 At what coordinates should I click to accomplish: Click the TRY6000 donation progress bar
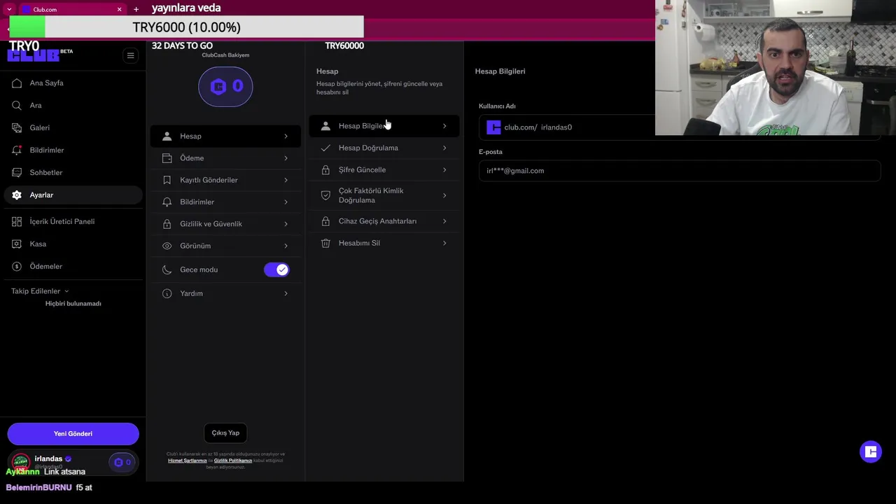point(186,27)
